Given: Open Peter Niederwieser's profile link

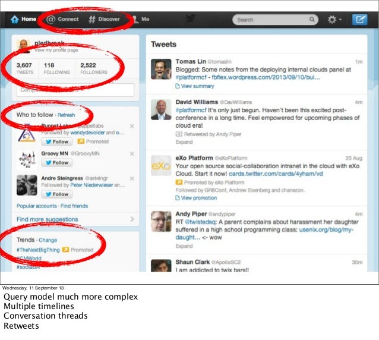Looking at the screenshot, I should pyautogui.click(x=91, y=185).
